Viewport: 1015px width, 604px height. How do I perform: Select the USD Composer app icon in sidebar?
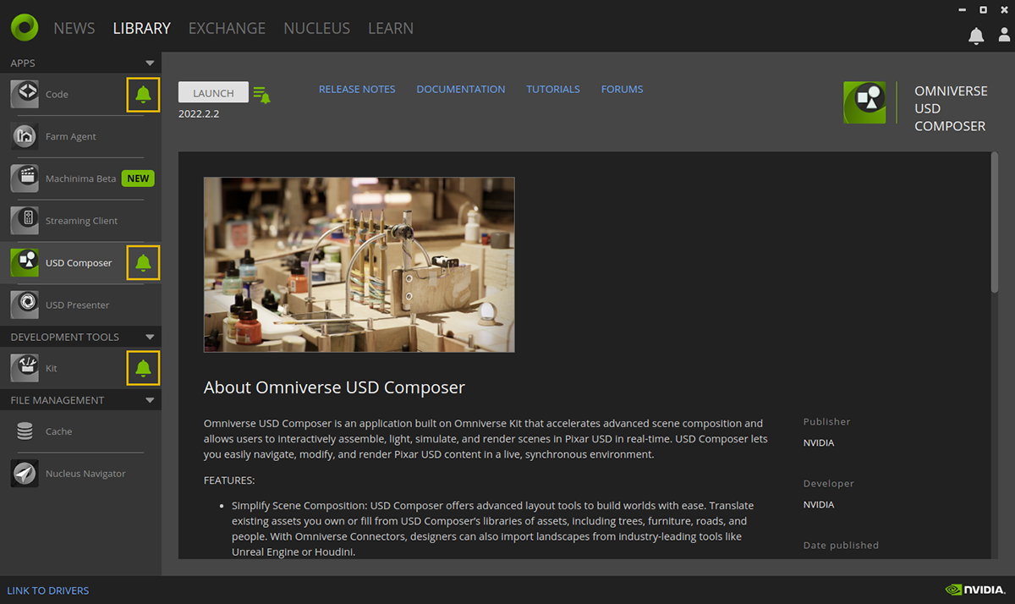pos(25,262)
